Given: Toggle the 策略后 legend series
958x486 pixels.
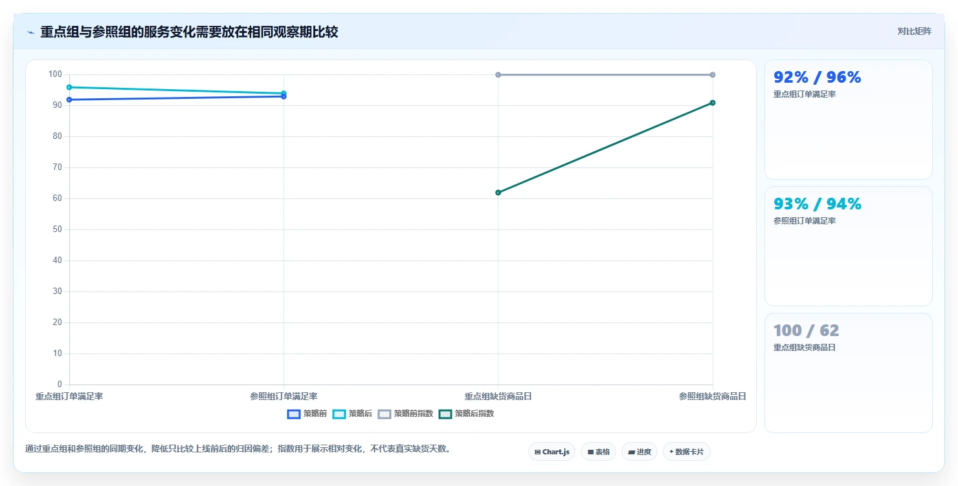Looking at the screenshot, I should coord(352,414).
